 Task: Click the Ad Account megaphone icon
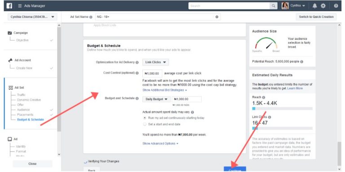point(10,60)
